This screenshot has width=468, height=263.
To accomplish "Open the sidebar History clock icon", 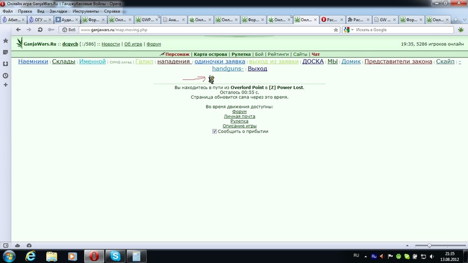I will (x=6, y=76).
